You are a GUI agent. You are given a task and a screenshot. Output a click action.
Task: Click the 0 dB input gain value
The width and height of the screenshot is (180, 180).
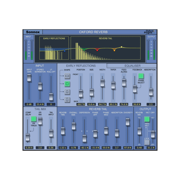coord(29,104)
